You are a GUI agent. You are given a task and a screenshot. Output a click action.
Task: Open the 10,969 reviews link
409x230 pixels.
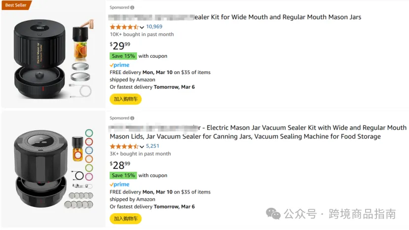click(154, 27)
